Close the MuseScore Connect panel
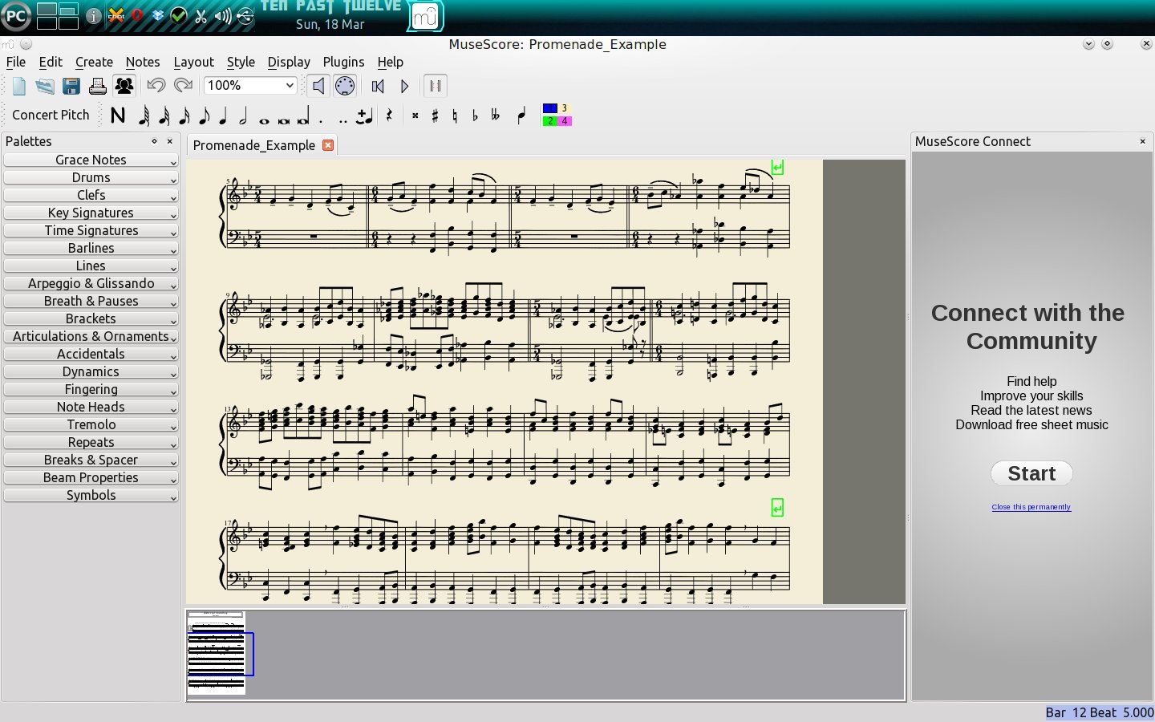Screen dimensions: 1155x722 1143,142
